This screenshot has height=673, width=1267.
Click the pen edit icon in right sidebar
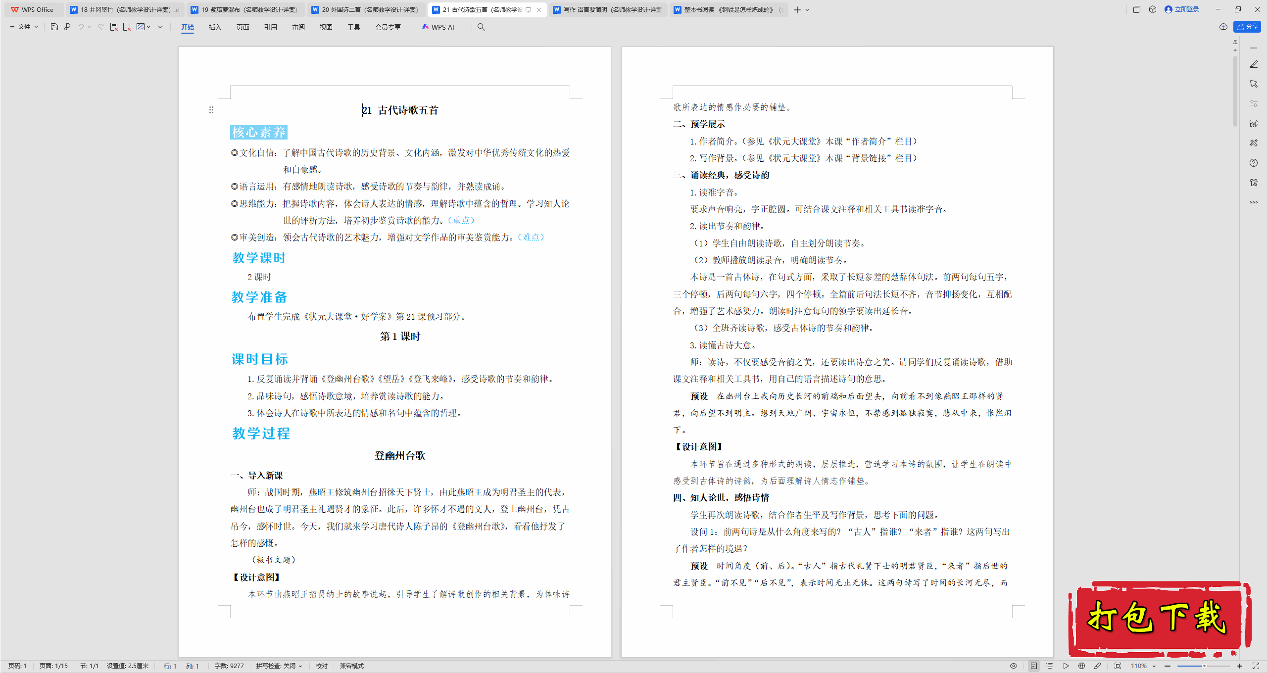1254,64
